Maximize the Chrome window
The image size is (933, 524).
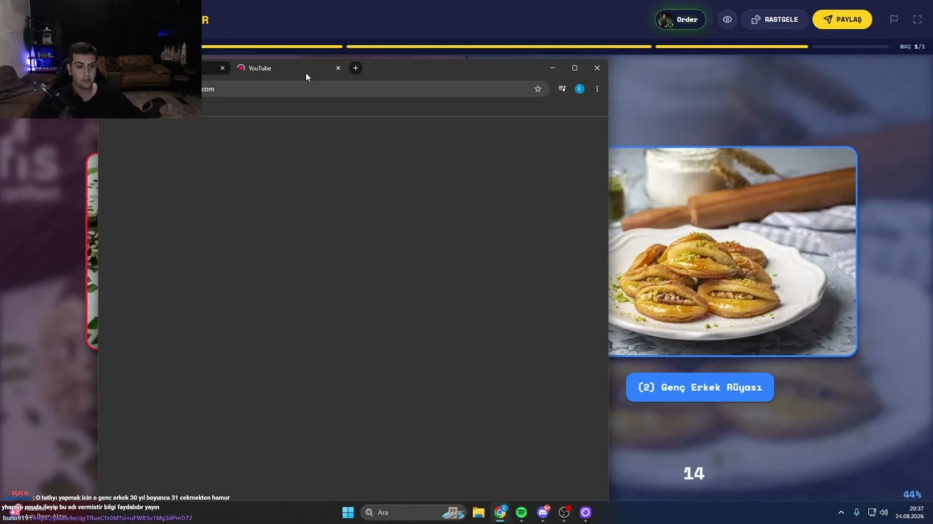click(x=574, y=68)
